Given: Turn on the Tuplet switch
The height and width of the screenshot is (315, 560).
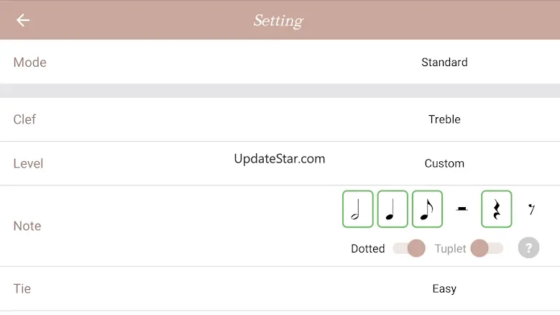Looking at the screenshot, I should [487, 248].
